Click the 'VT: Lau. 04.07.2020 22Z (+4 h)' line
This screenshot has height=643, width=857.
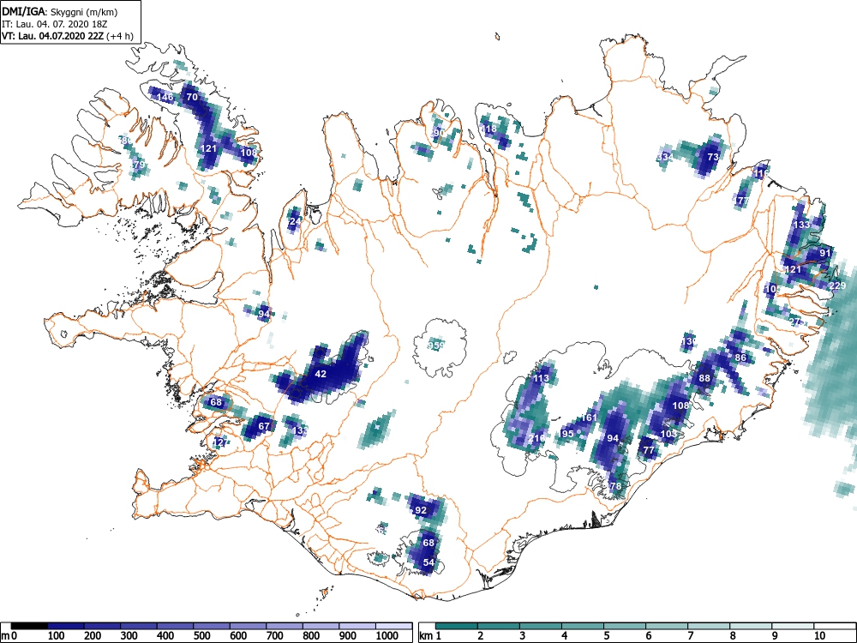click(68, 36)
